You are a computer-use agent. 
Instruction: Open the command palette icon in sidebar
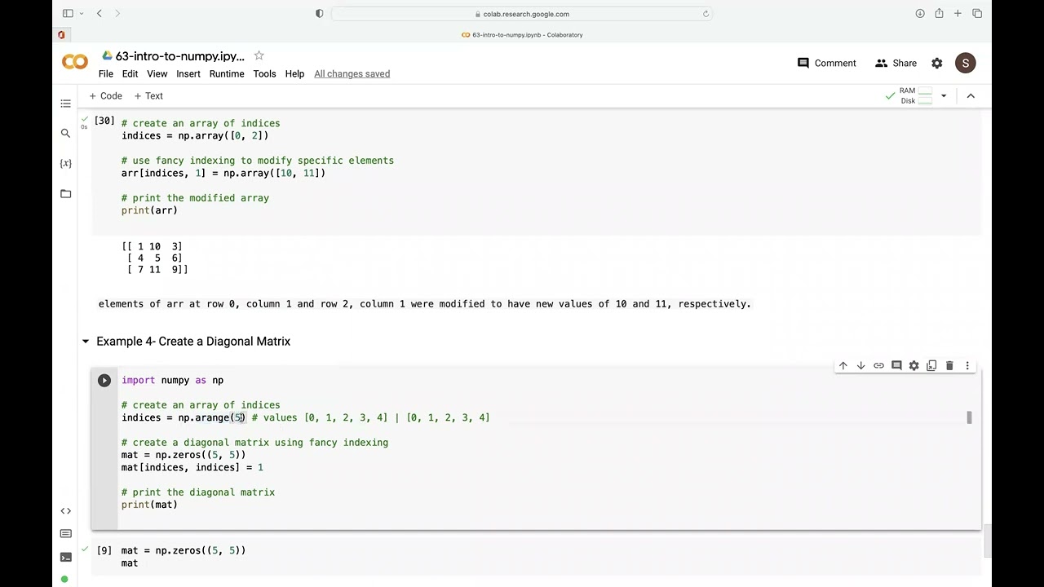pyautogui.click(x=66, y=534)
